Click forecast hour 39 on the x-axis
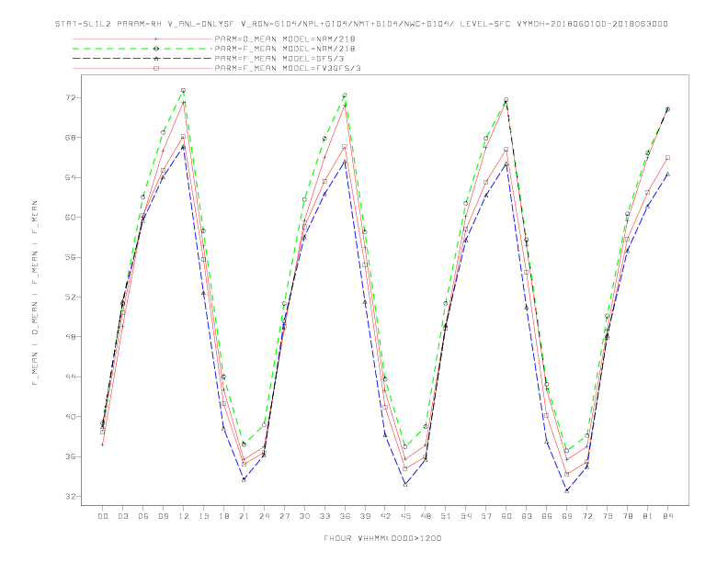This screenshot has width=728, height=562. pos(365,516)
